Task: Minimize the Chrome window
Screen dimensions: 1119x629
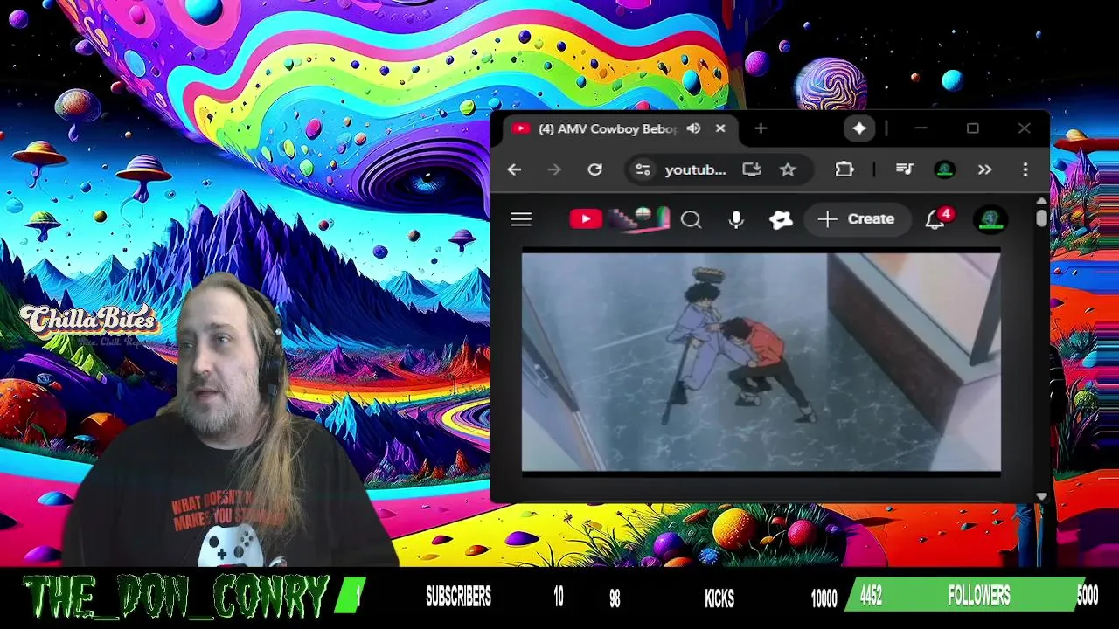Action: click(921, 128)
